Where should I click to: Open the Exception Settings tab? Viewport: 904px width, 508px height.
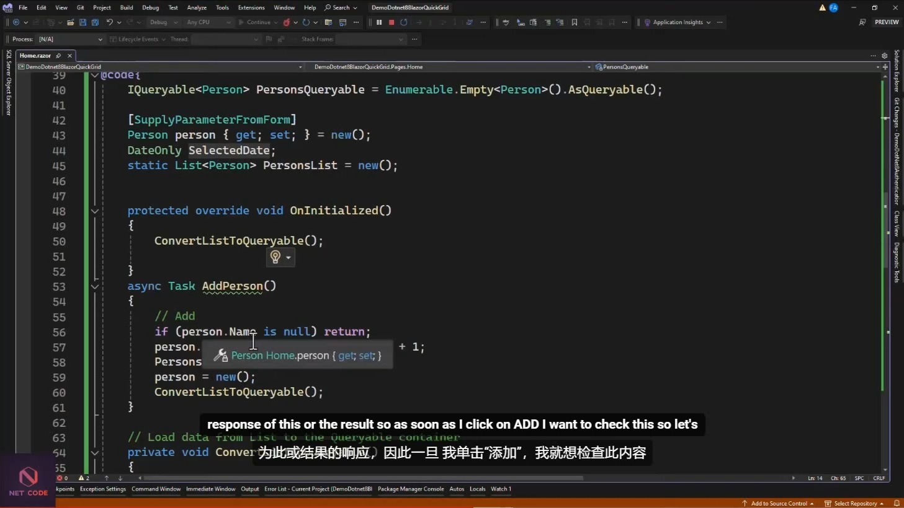[103, 489]
